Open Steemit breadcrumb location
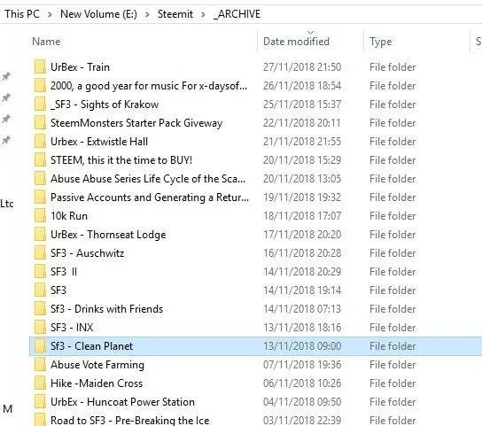 click(x=175, y=14)
